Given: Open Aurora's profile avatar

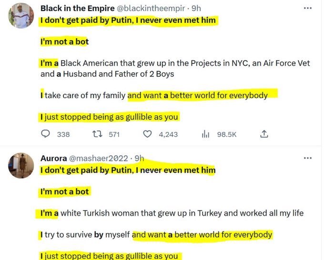Looking at the screenshot, I should [x=21, y=166].
